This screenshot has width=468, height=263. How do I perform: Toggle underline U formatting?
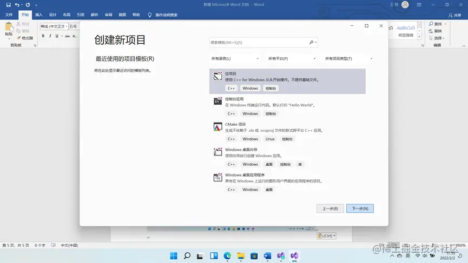pos(57,36)
